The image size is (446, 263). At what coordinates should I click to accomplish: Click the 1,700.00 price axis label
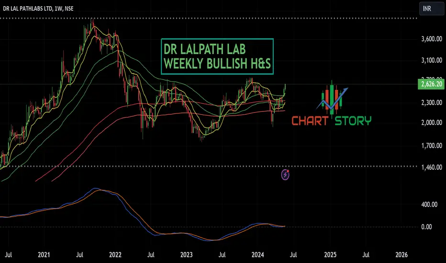tap(432, 146)
